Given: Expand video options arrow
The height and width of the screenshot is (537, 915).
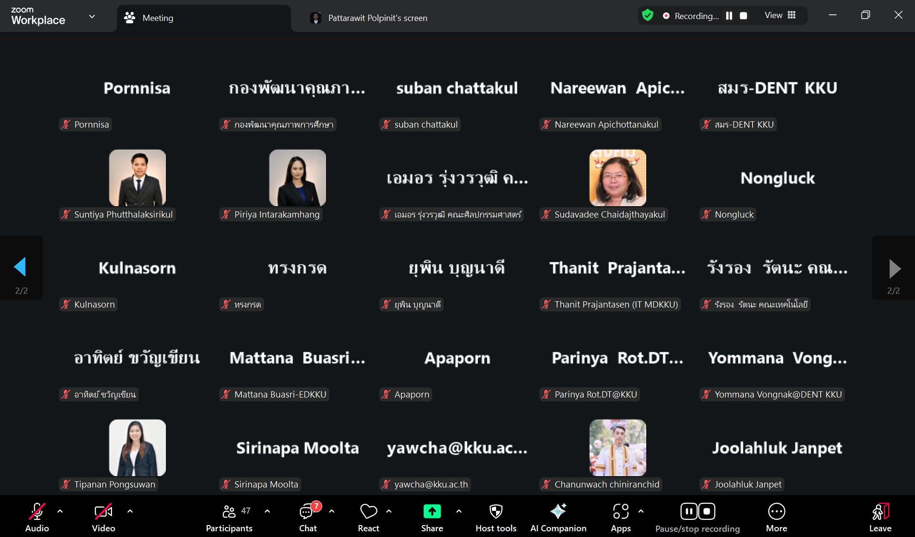Looking at the screenshot, I should [130, 511].
